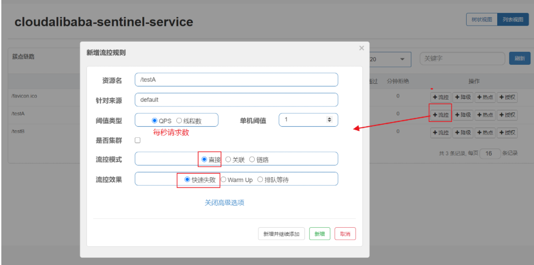The image size is (534, 265).
Task: Close the 新增流控规则 dialog with X
Action: (362, 48)
